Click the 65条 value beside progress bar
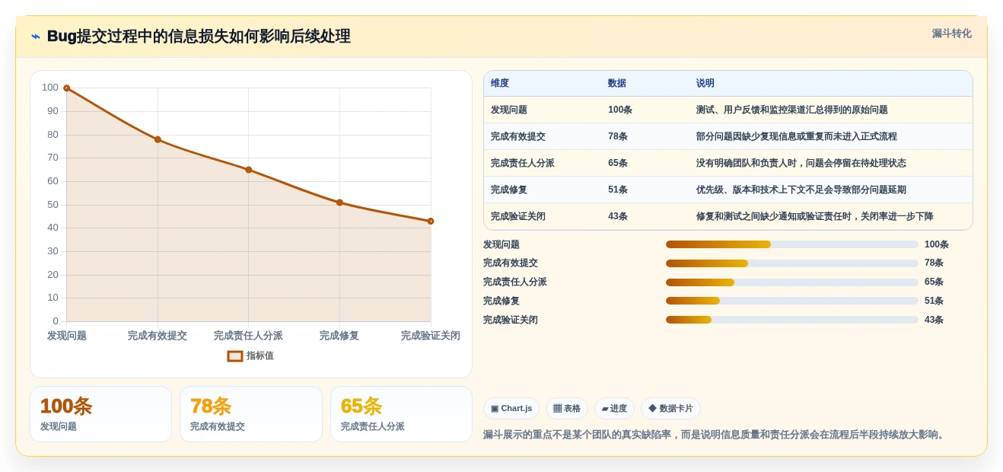Screen dimensions: 1003x472 click(935, 282)
